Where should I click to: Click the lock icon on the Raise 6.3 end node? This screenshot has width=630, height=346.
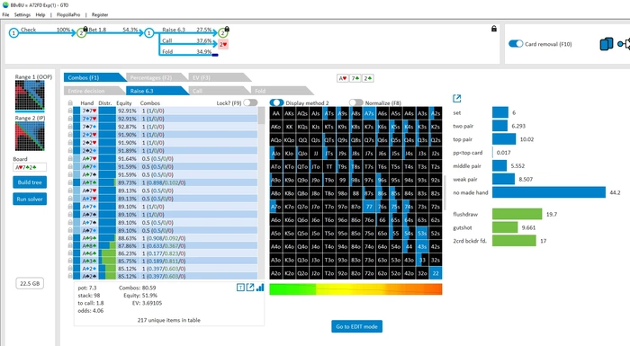[227, 29]
